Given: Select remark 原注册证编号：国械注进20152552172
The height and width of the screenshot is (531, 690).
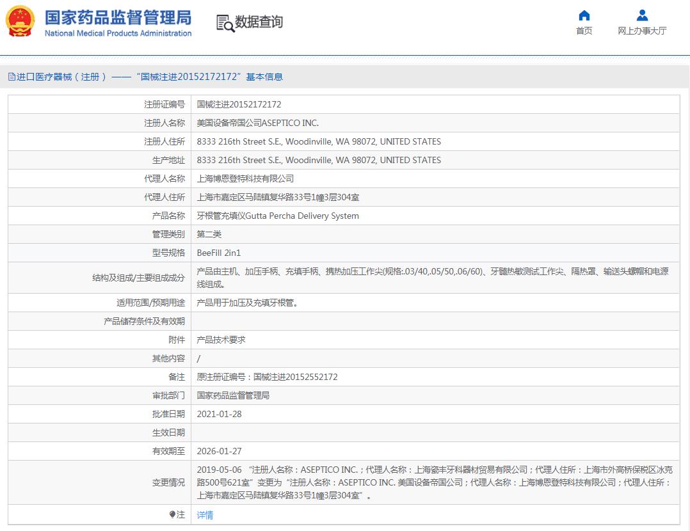Looking at the screenshot, I should coord(267,377).
